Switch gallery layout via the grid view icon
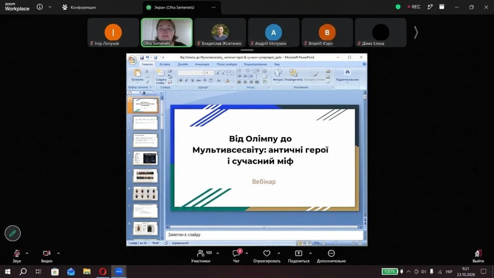The image size is (494, 278). point(442,7)
